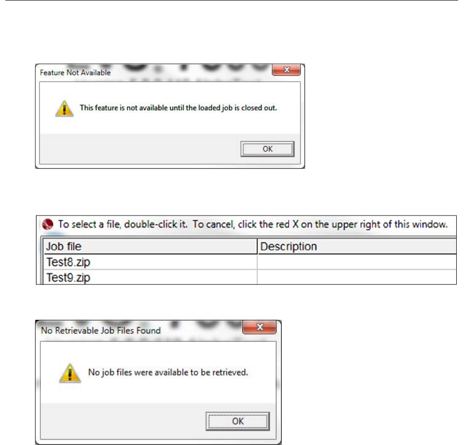
Task: Select the Test9.zip job file row
Action: click(x=250, y=277)
